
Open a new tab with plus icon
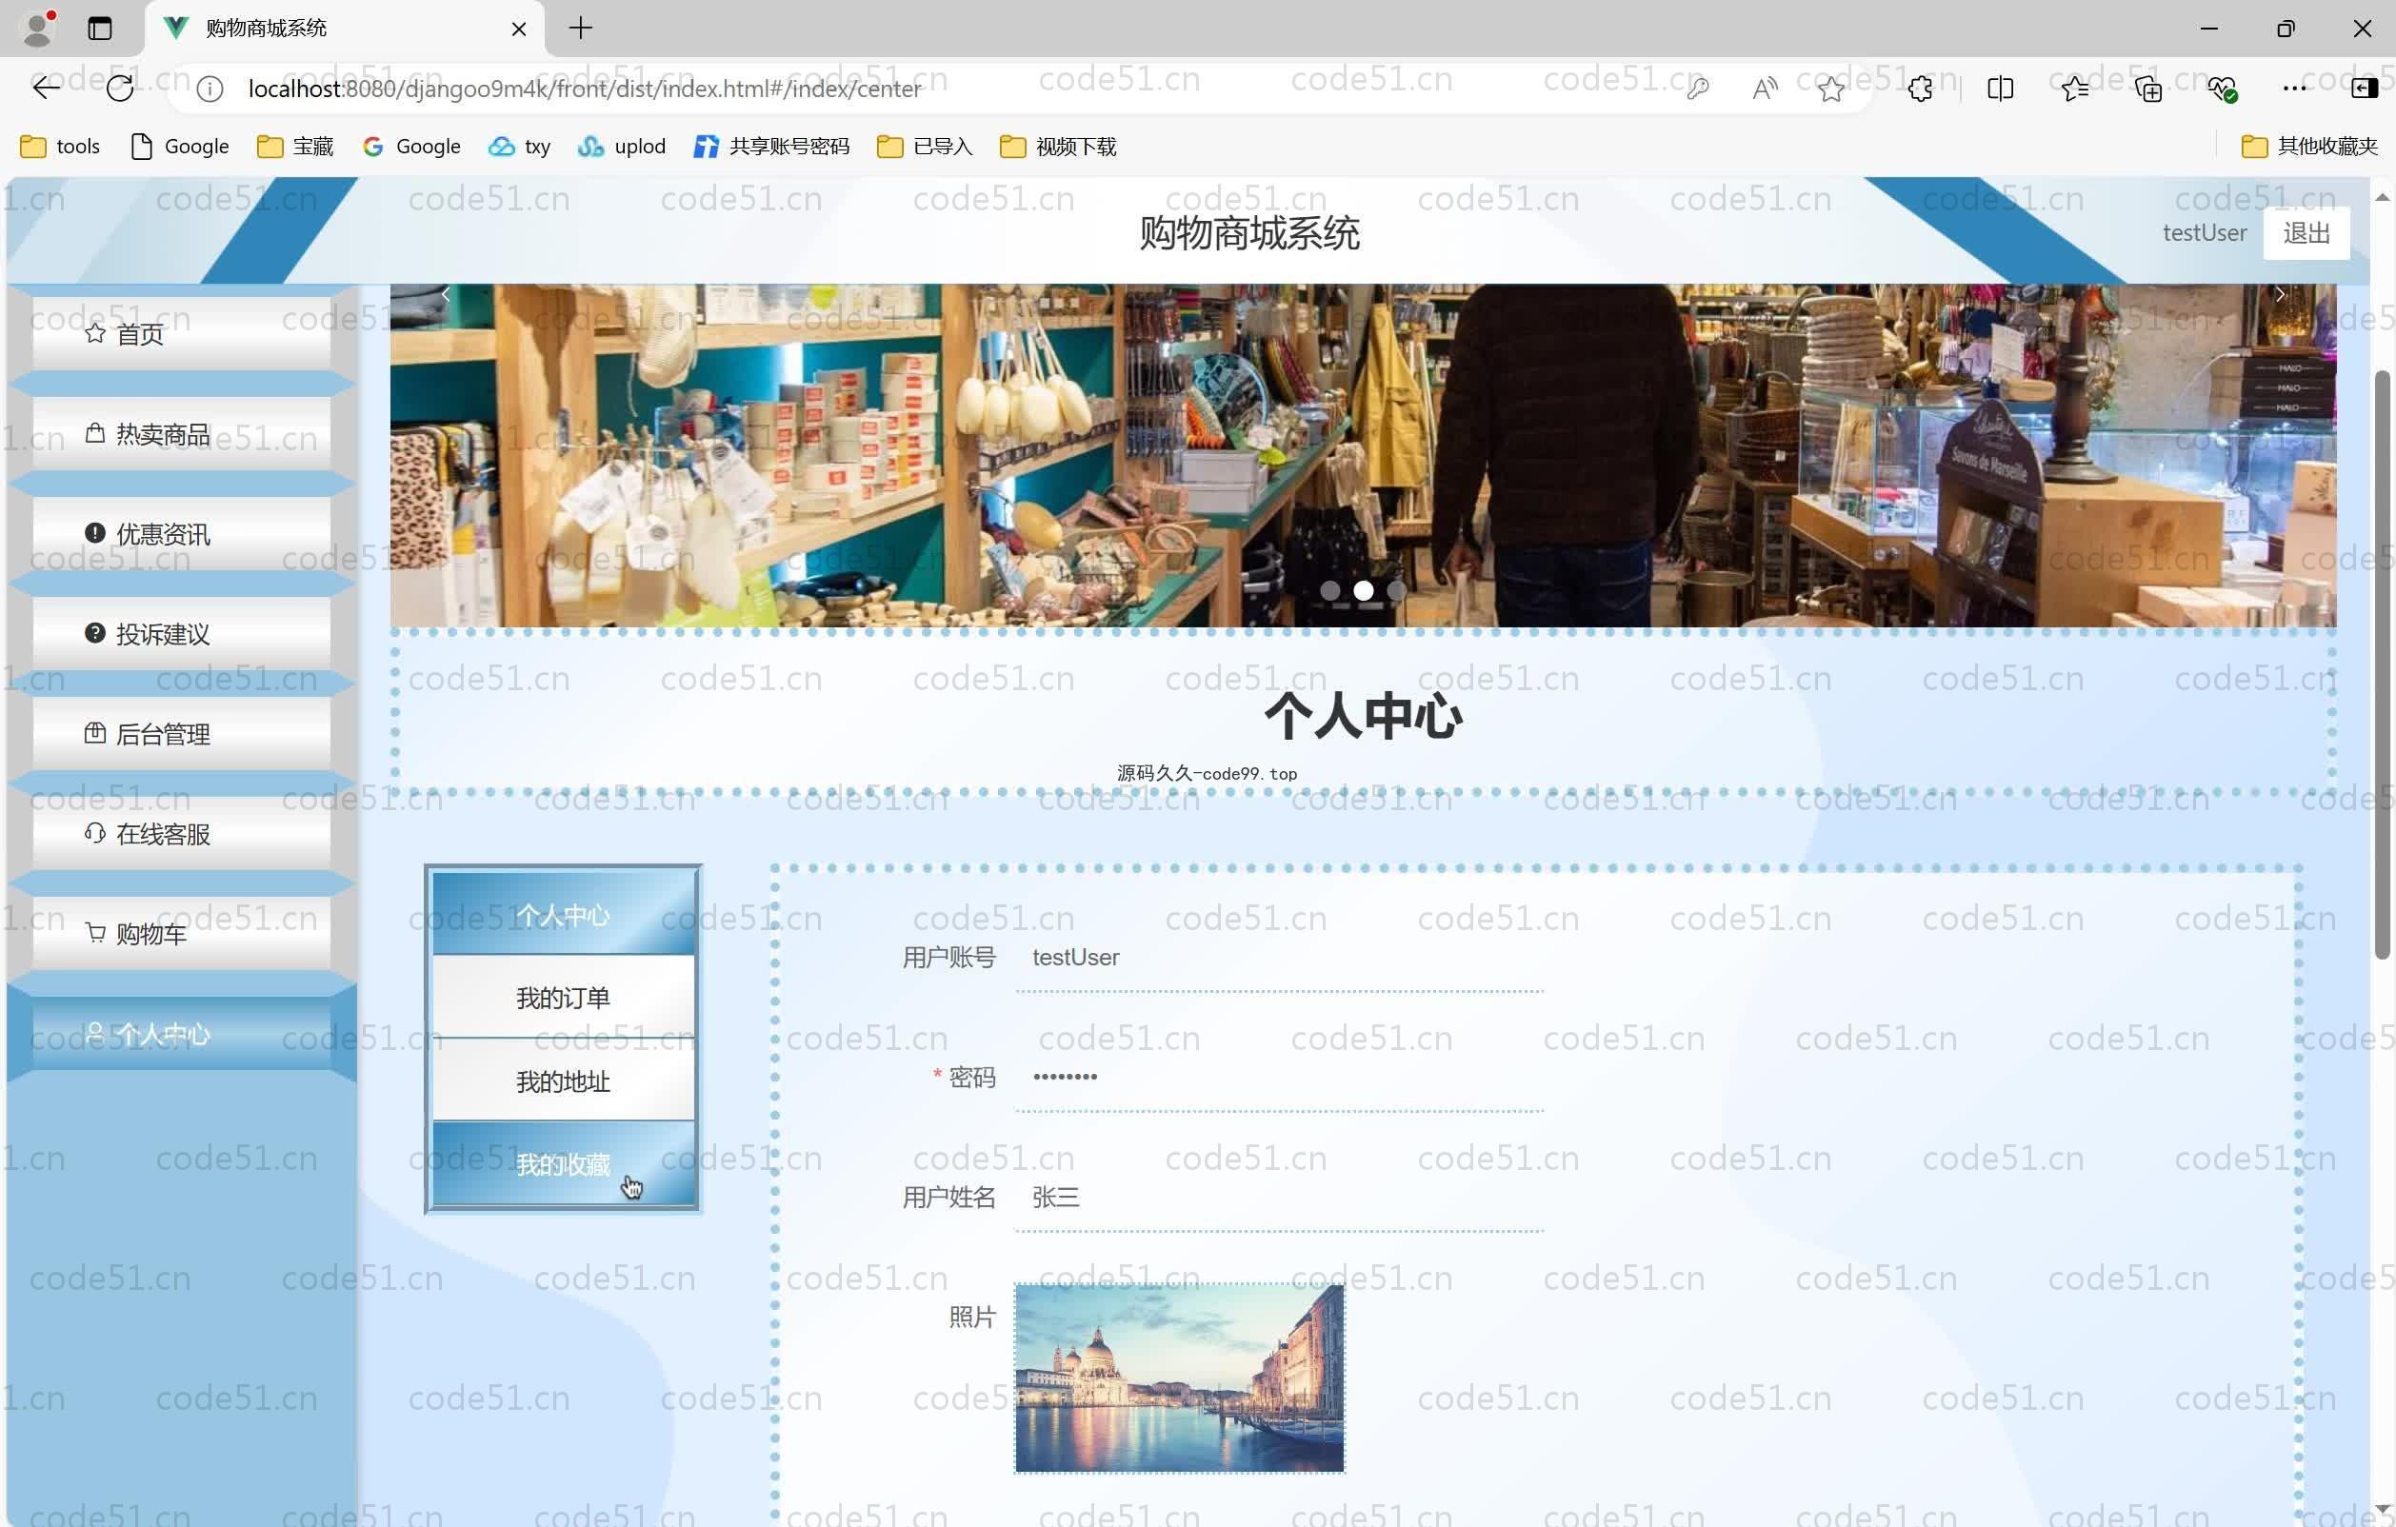coord(581,28)
